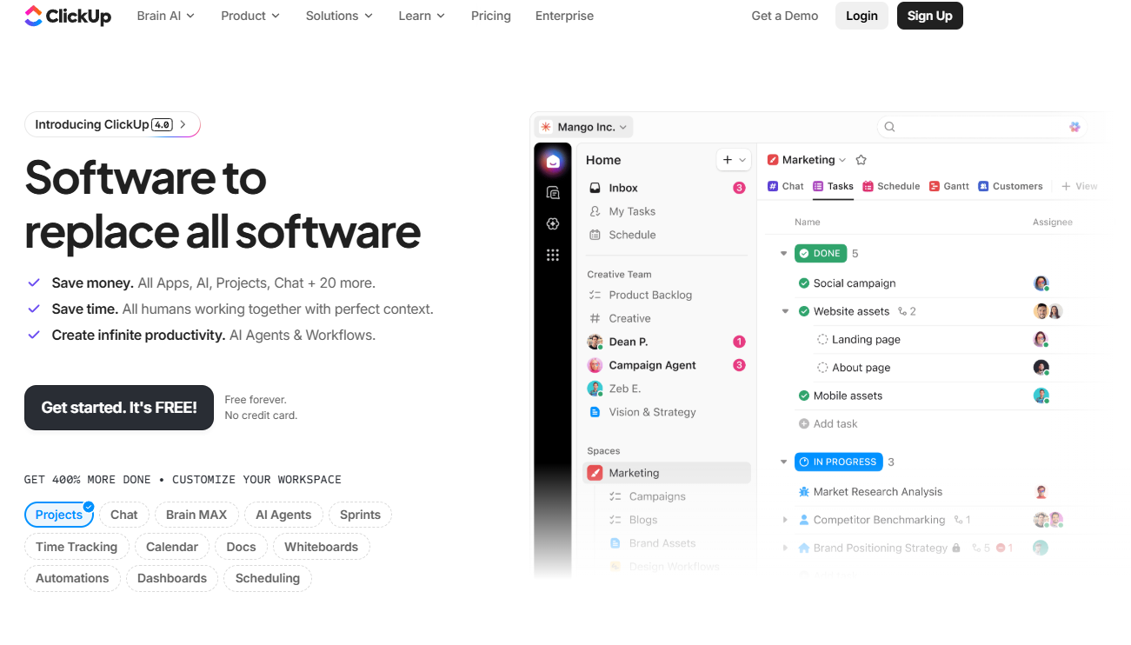Select the Projects feature chip
This screenshot has width=1131, height=645.
tap(59, 515)
